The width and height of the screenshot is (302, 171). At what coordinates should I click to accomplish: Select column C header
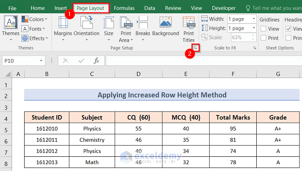click(x=92, y=74)
